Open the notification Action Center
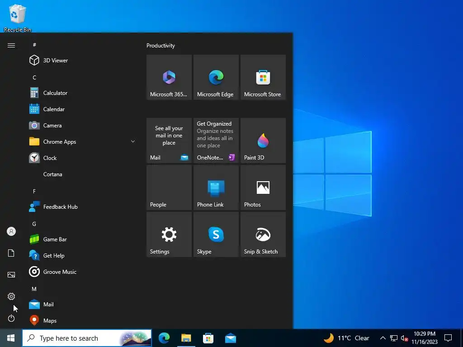The height and width of the screenshot is (347, 463). (448, 338)
